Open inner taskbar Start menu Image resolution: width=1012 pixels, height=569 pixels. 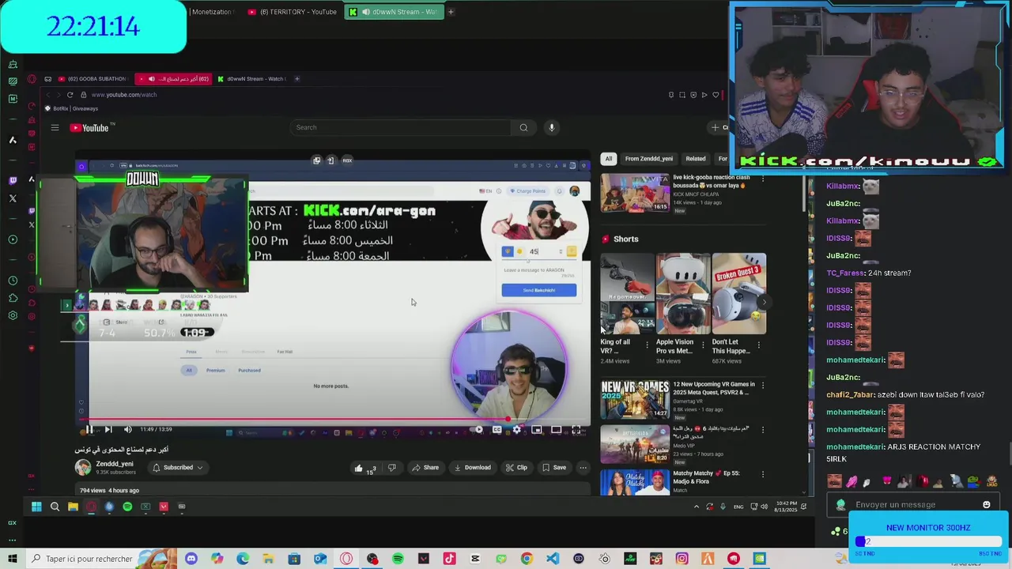[x=36, y=507]
